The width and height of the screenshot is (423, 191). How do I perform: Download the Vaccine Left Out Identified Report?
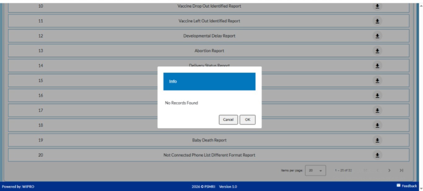point(377,21)
